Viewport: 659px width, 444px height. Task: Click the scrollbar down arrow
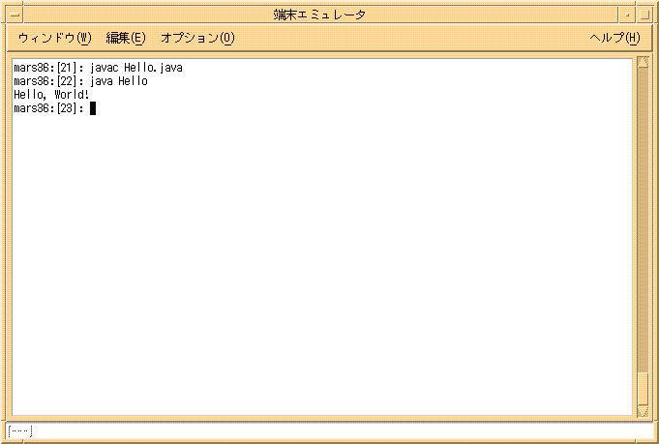tap(643, 412)
